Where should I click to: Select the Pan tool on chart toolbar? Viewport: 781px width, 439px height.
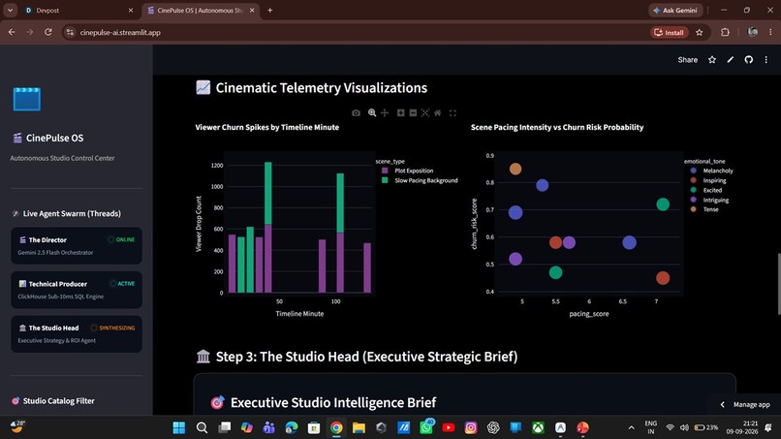(385, 113)
